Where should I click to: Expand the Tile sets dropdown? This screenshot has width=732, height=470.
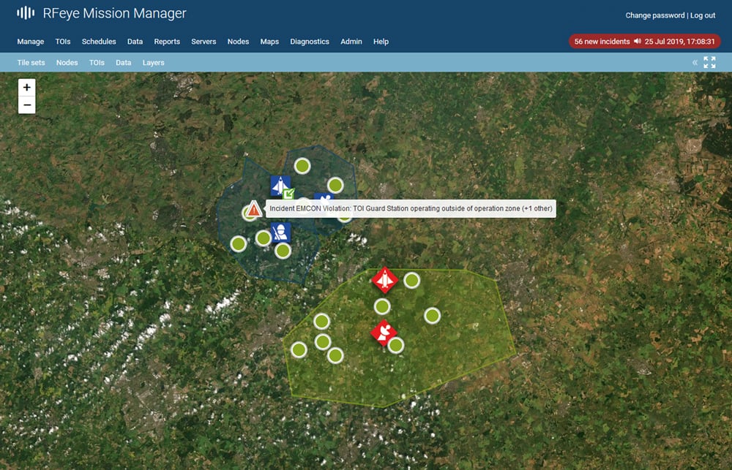(31, 63)
